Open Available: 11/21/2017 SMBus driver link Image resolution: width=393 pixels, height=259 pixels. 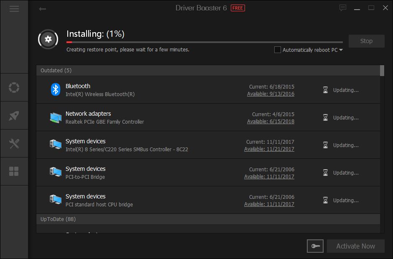[x=269, y=149]
